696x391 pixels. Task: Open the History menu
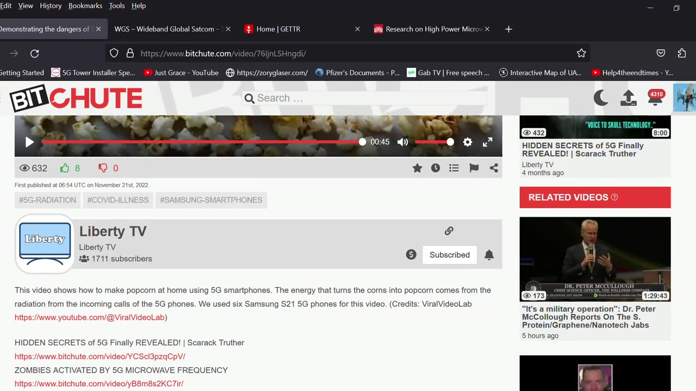pos(51,5)
